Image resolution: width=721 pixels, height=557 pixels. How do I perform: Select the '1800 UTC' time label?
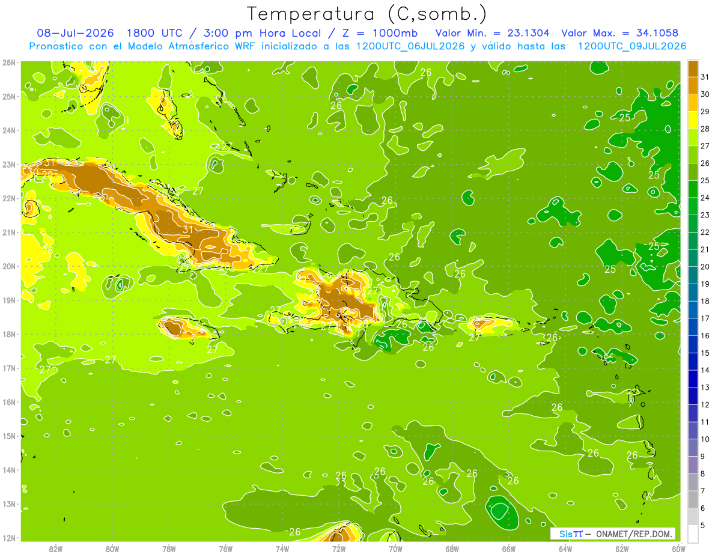[153, 33]
